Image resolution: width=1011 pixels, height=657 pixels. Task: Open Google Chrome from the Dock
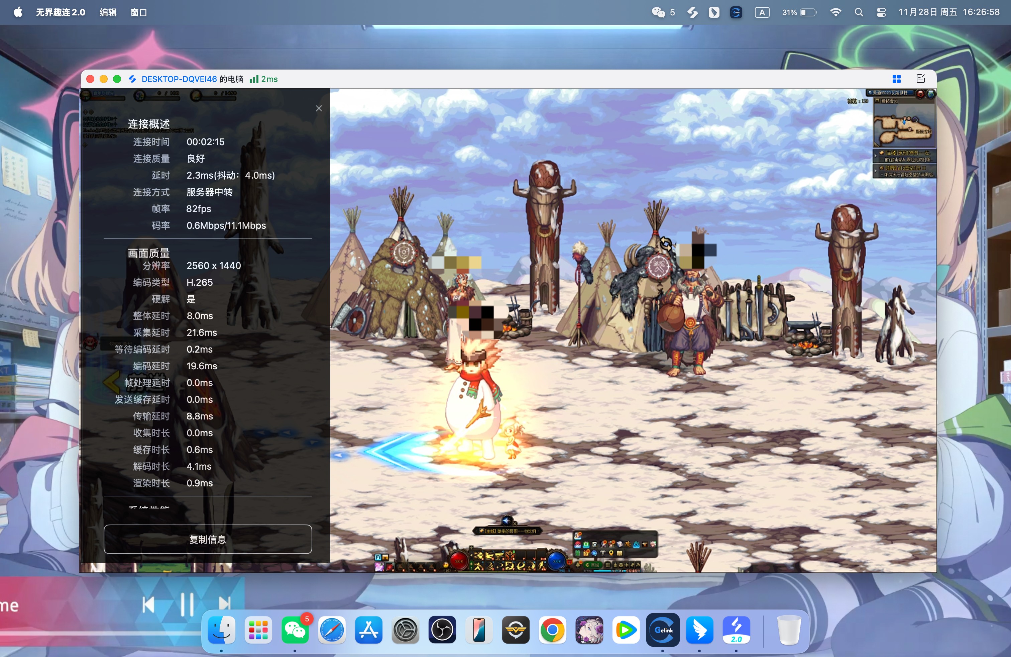[x=552, y=629]
